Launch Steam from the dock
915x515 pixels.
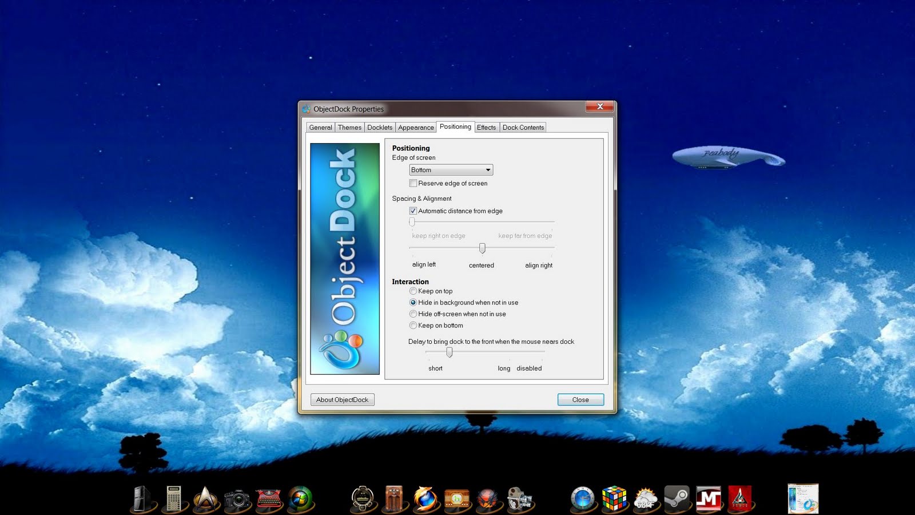click(x=677, y=498)
